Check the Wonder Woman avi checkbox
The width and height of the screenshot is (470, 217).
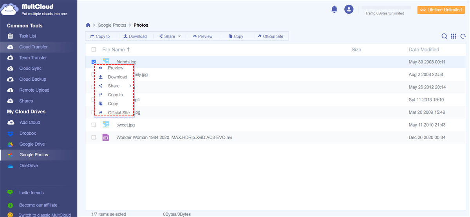(x=94, y=137)
